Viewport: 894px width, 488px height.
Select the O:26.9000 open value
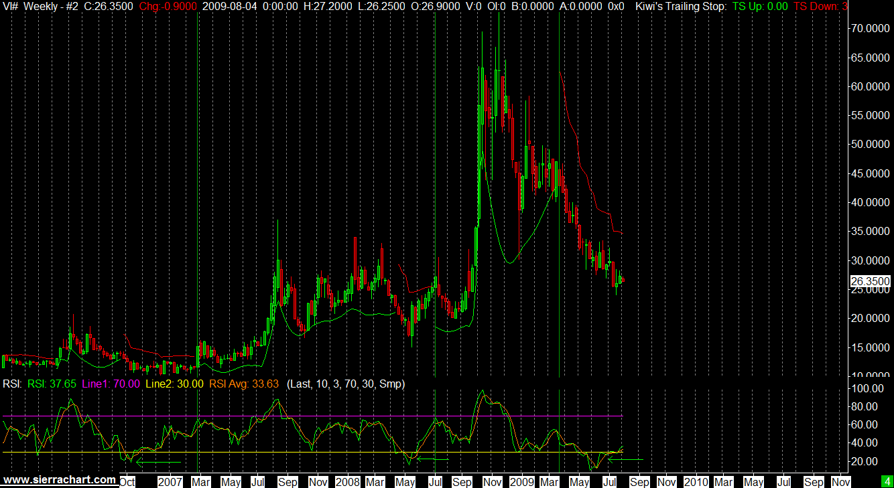pos(437,6)
